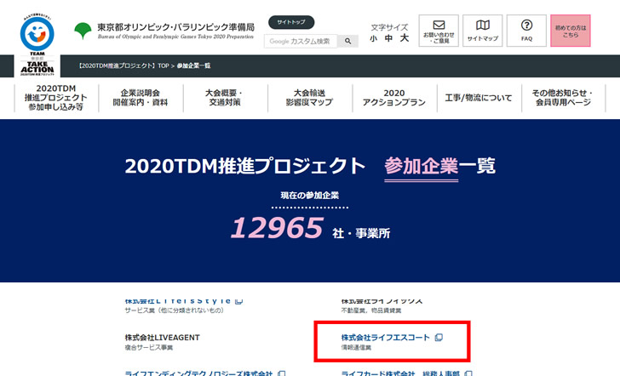Image resolution: width=620 pixels, height=376 pixels.
Task: Click the 参加企業一覧 breadcrumb text
Action: [x=193, y=66]
